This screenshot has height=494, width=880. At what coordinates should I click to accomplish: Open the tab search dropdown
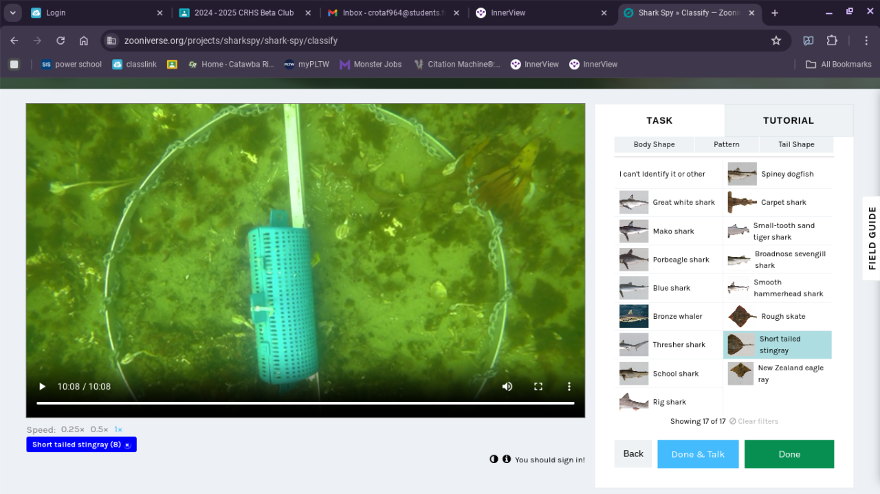[12, 13]
